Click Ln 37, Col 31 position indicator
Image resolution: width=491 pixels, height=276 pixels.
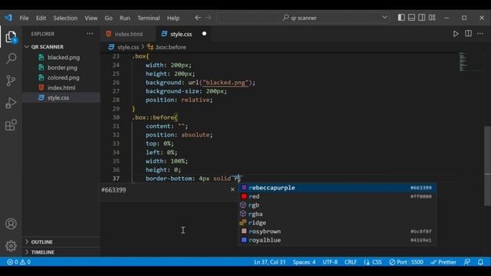269,262
